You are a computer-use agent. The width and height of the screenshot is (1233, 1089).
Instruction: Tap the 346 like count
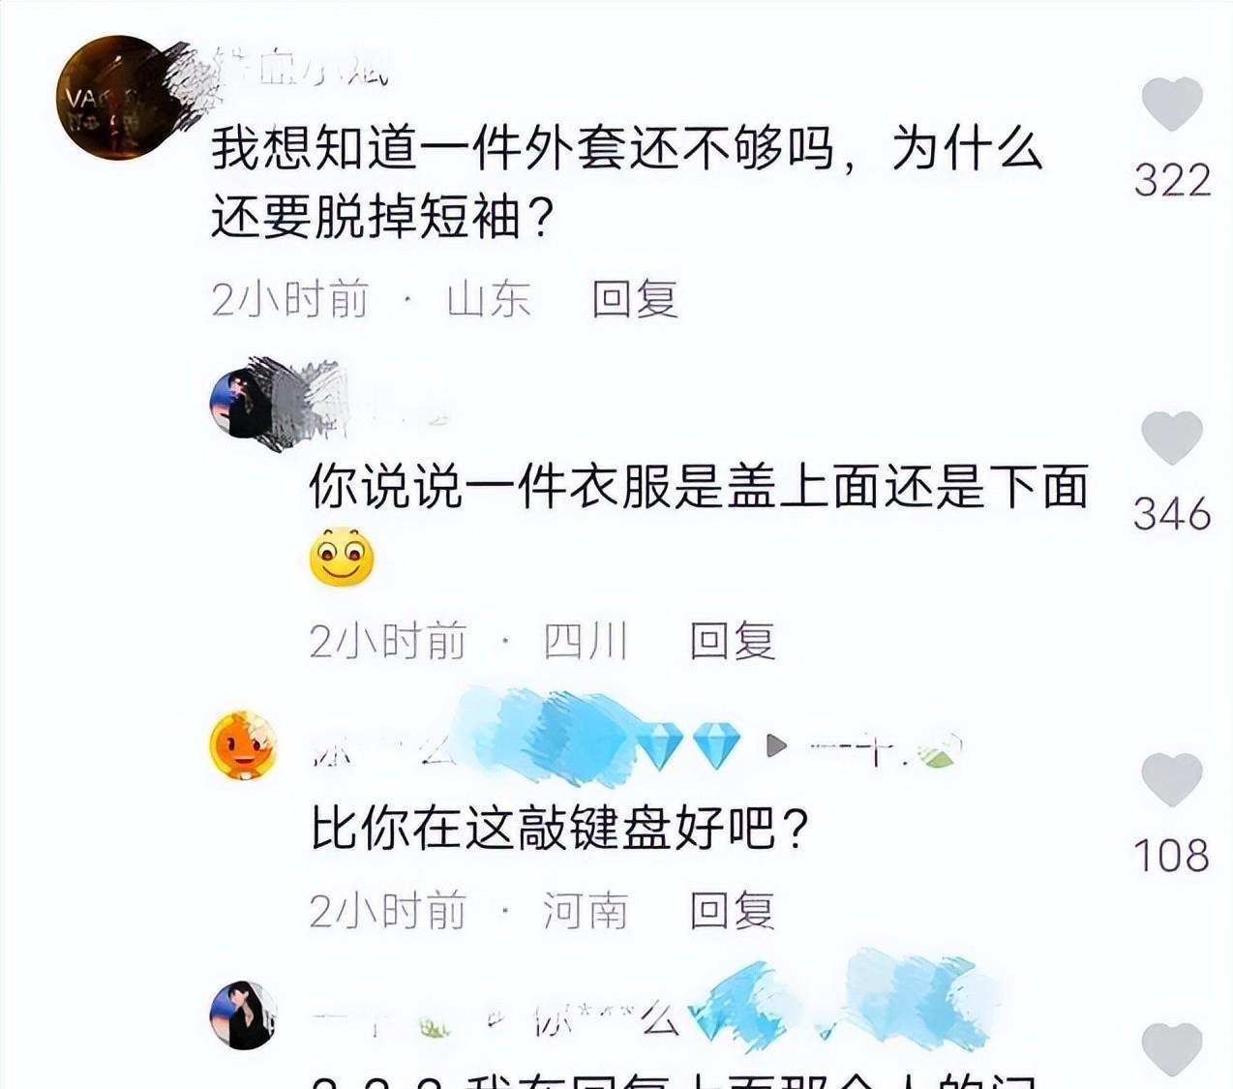[x=1172, y=514]
